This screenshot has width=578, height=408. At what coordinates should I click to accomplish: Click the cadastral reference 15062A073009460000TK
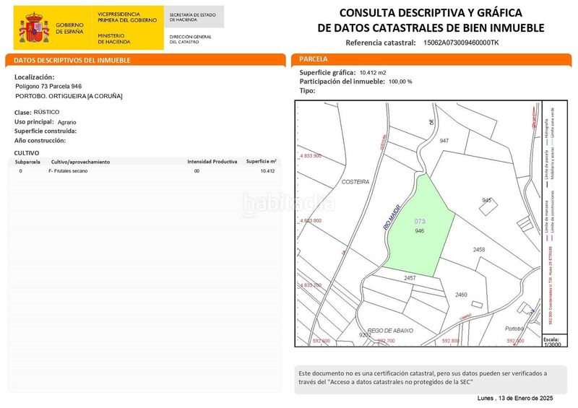click(x=461, y=43)
